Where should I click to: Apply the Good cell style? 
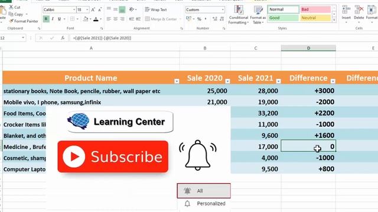tap(283, 18)
